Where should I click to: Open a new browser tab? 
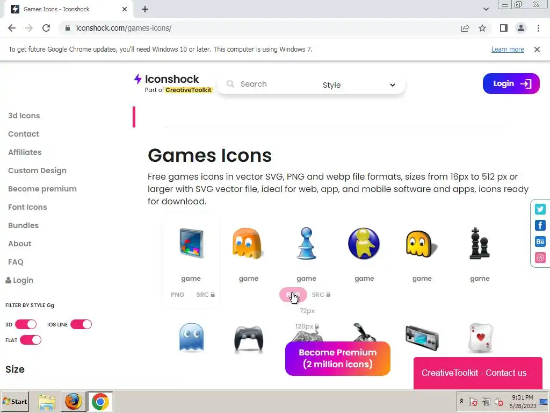[x=145, y=9]
